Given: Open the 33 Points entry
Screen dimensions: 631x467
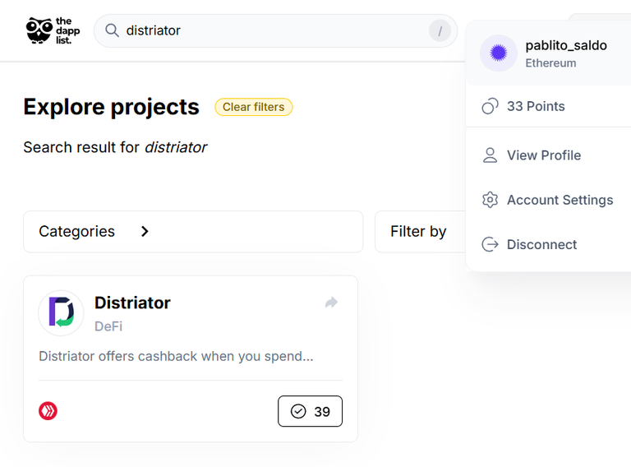Looking at the screenshot, I should [x=549, y=106].
